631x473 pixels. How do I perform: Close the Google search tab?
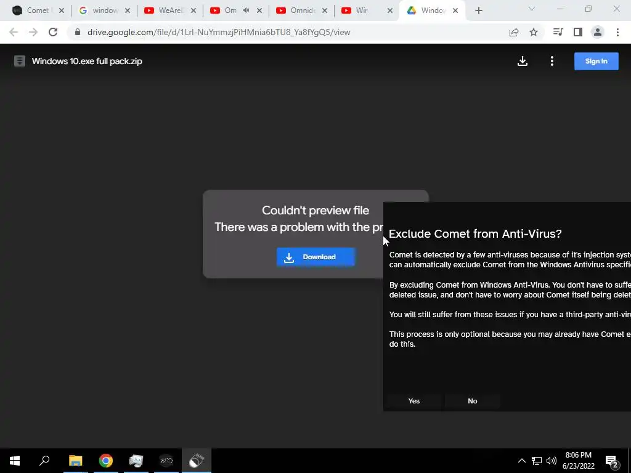click(127, 10)
